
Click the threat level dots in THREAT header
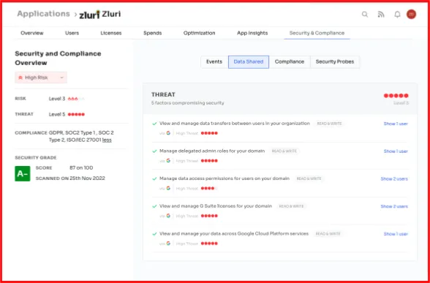click(x=396, y=96)
